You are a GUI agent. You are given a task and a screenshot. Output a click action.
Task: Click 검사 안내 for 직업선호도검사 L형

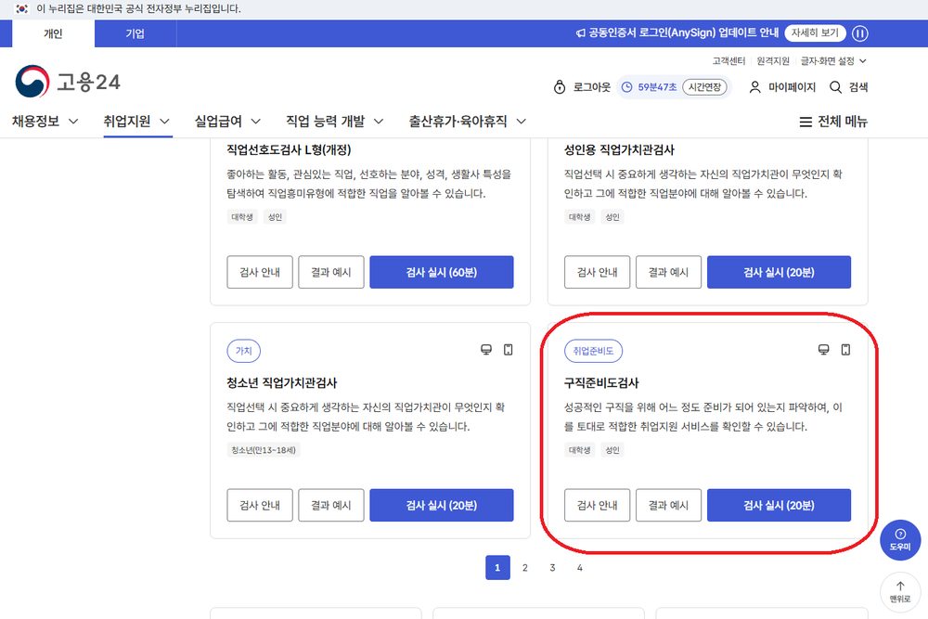click(260, 272)
